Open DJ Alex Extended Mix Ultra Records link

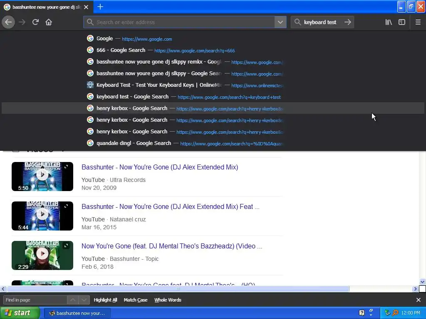pos(160,167)
